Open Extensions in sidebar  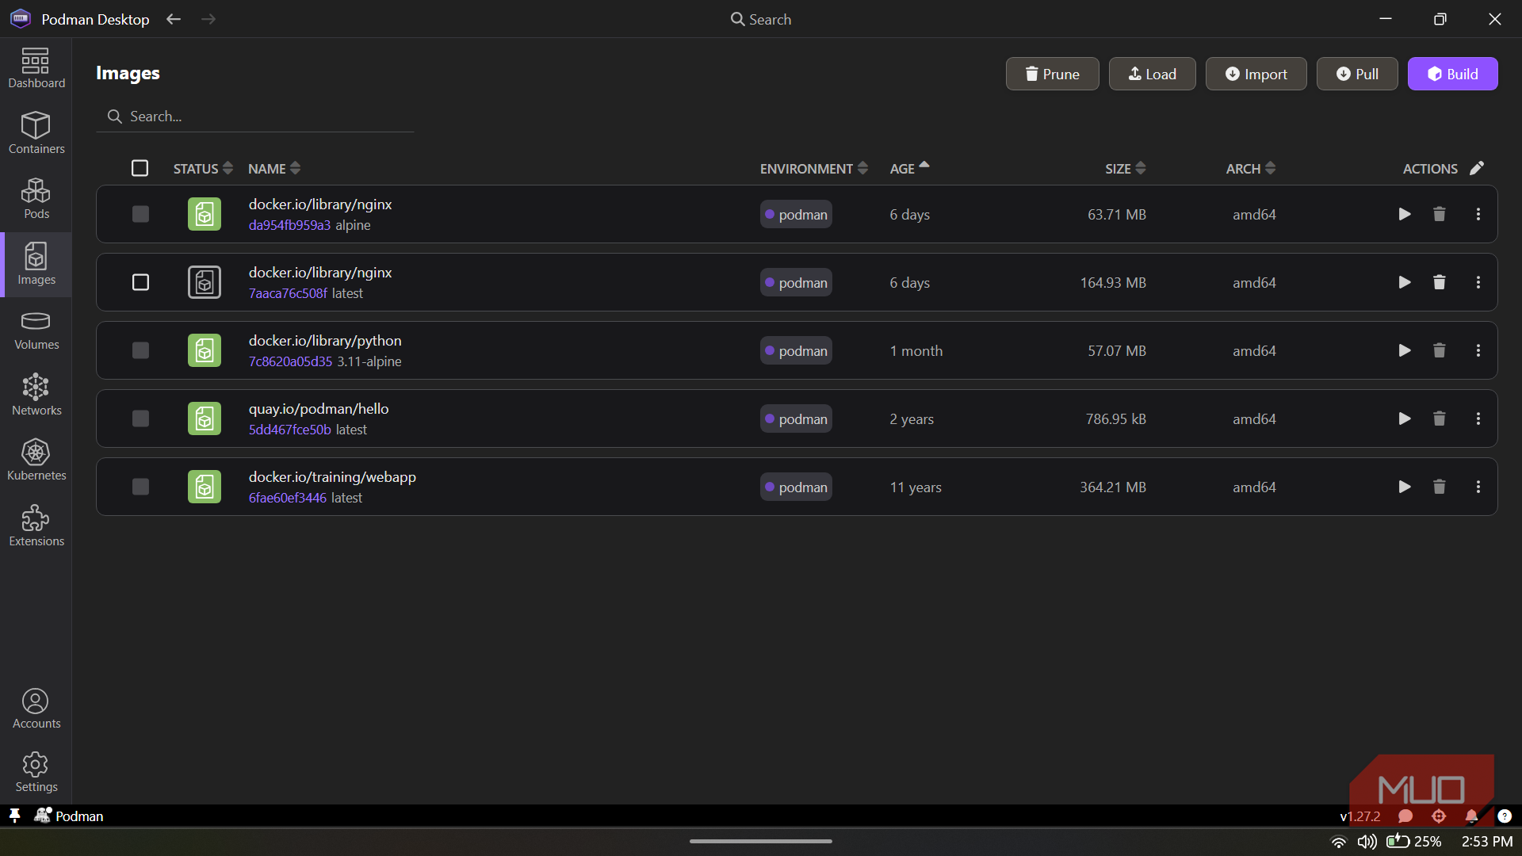pyautogui.click(x=36, y=526)
